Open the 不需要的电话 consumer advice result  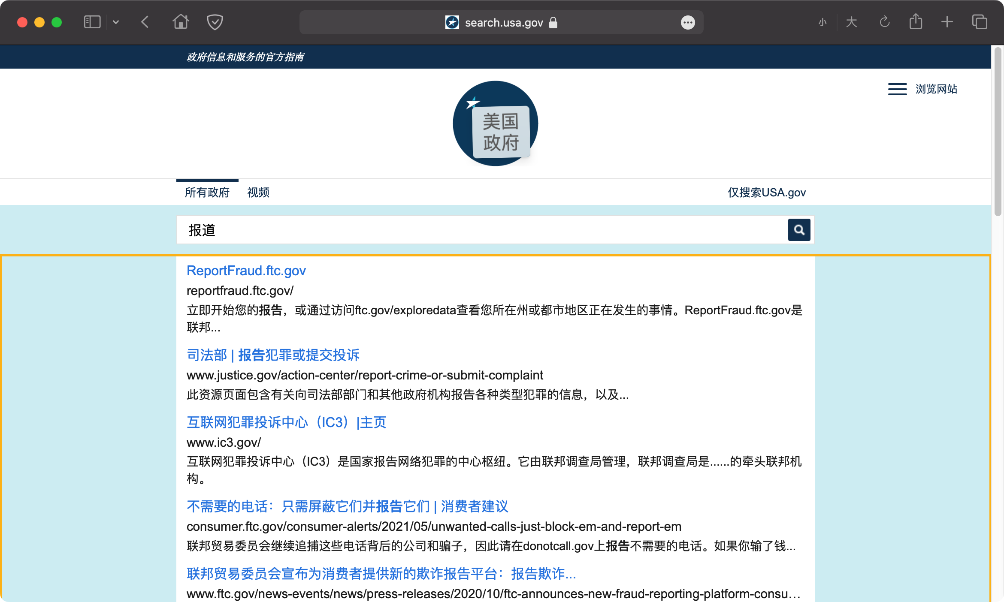pos(348,506)
